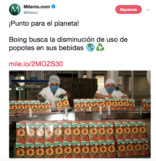Go to previous photo with left arrow
Screen dimensions: 156x161
pos(16,115)
